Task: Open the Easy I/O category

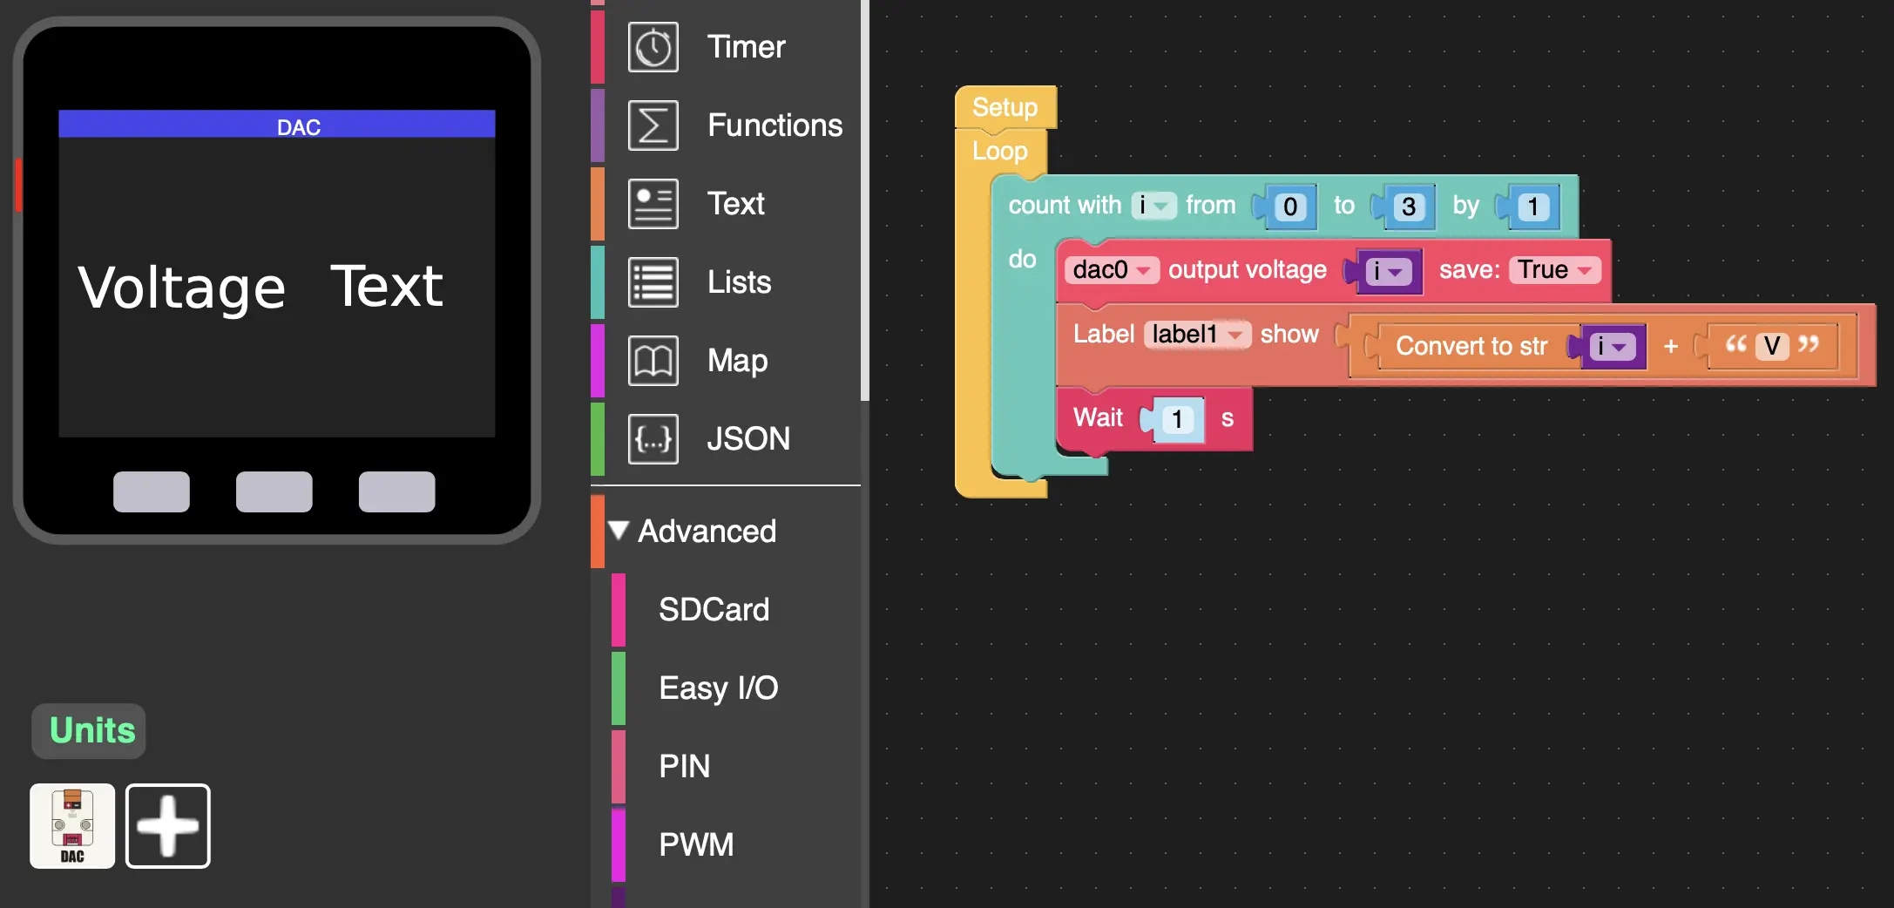Action: tap(718, 688)
